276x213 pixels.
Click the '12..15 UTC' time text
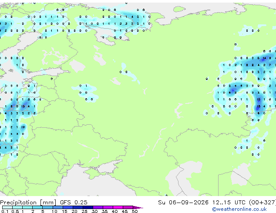coord(229,203)
